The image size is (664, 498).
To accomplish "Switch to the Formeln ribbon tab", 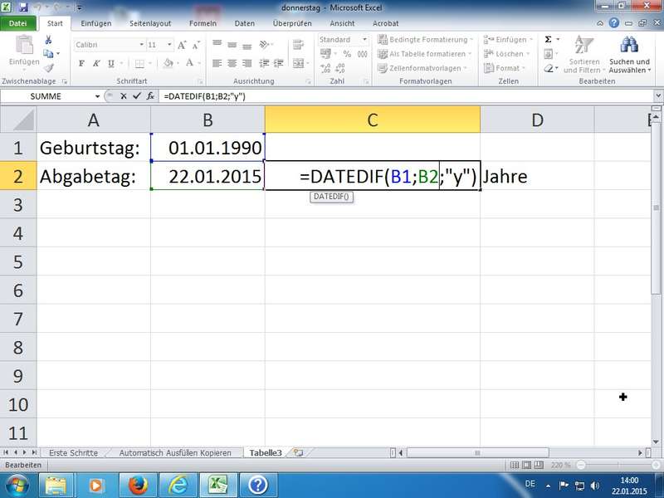I will pos(203,24).
